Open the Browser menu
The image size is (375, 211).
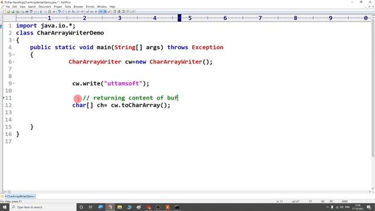[x=78, y=6]
